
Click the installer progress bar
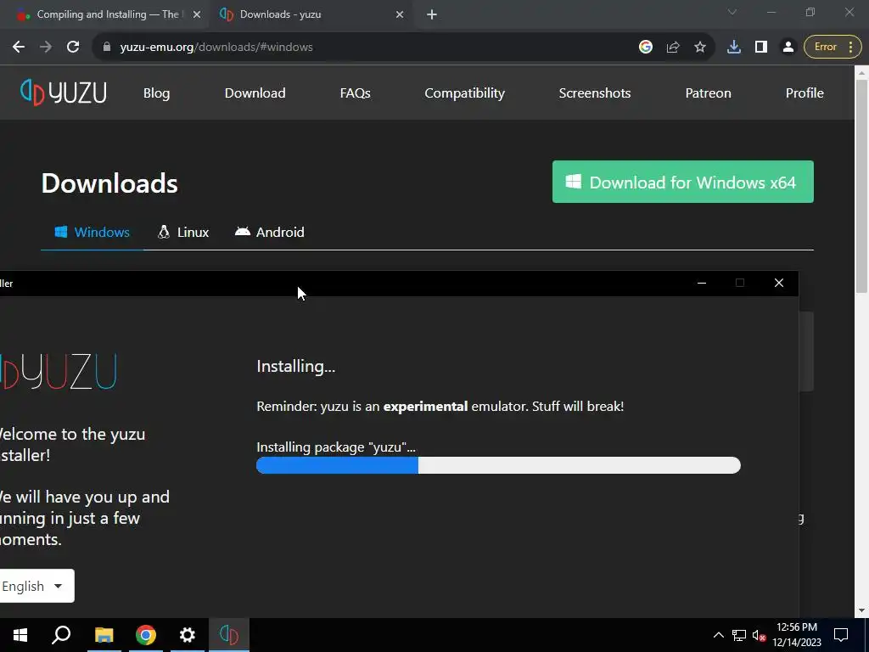(x=498, y=465)
